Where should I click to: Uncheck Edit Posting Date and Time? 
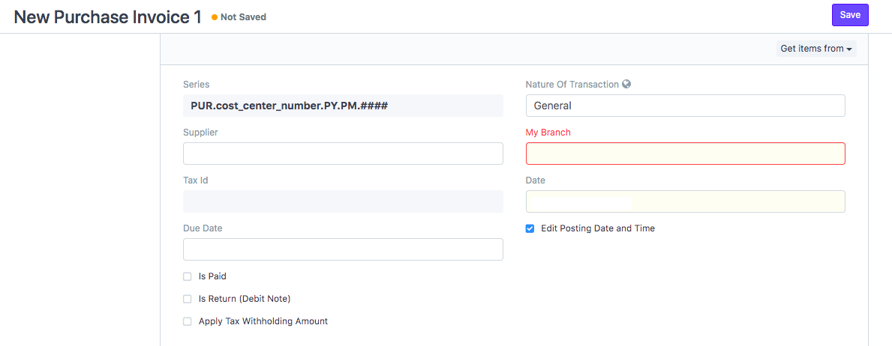(x=530, y=228)
